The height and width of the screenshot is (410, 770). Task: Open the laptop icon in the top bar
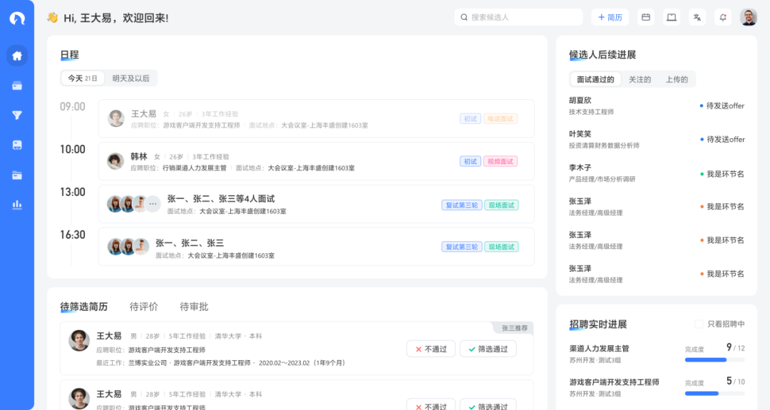[x=672, y=17]
